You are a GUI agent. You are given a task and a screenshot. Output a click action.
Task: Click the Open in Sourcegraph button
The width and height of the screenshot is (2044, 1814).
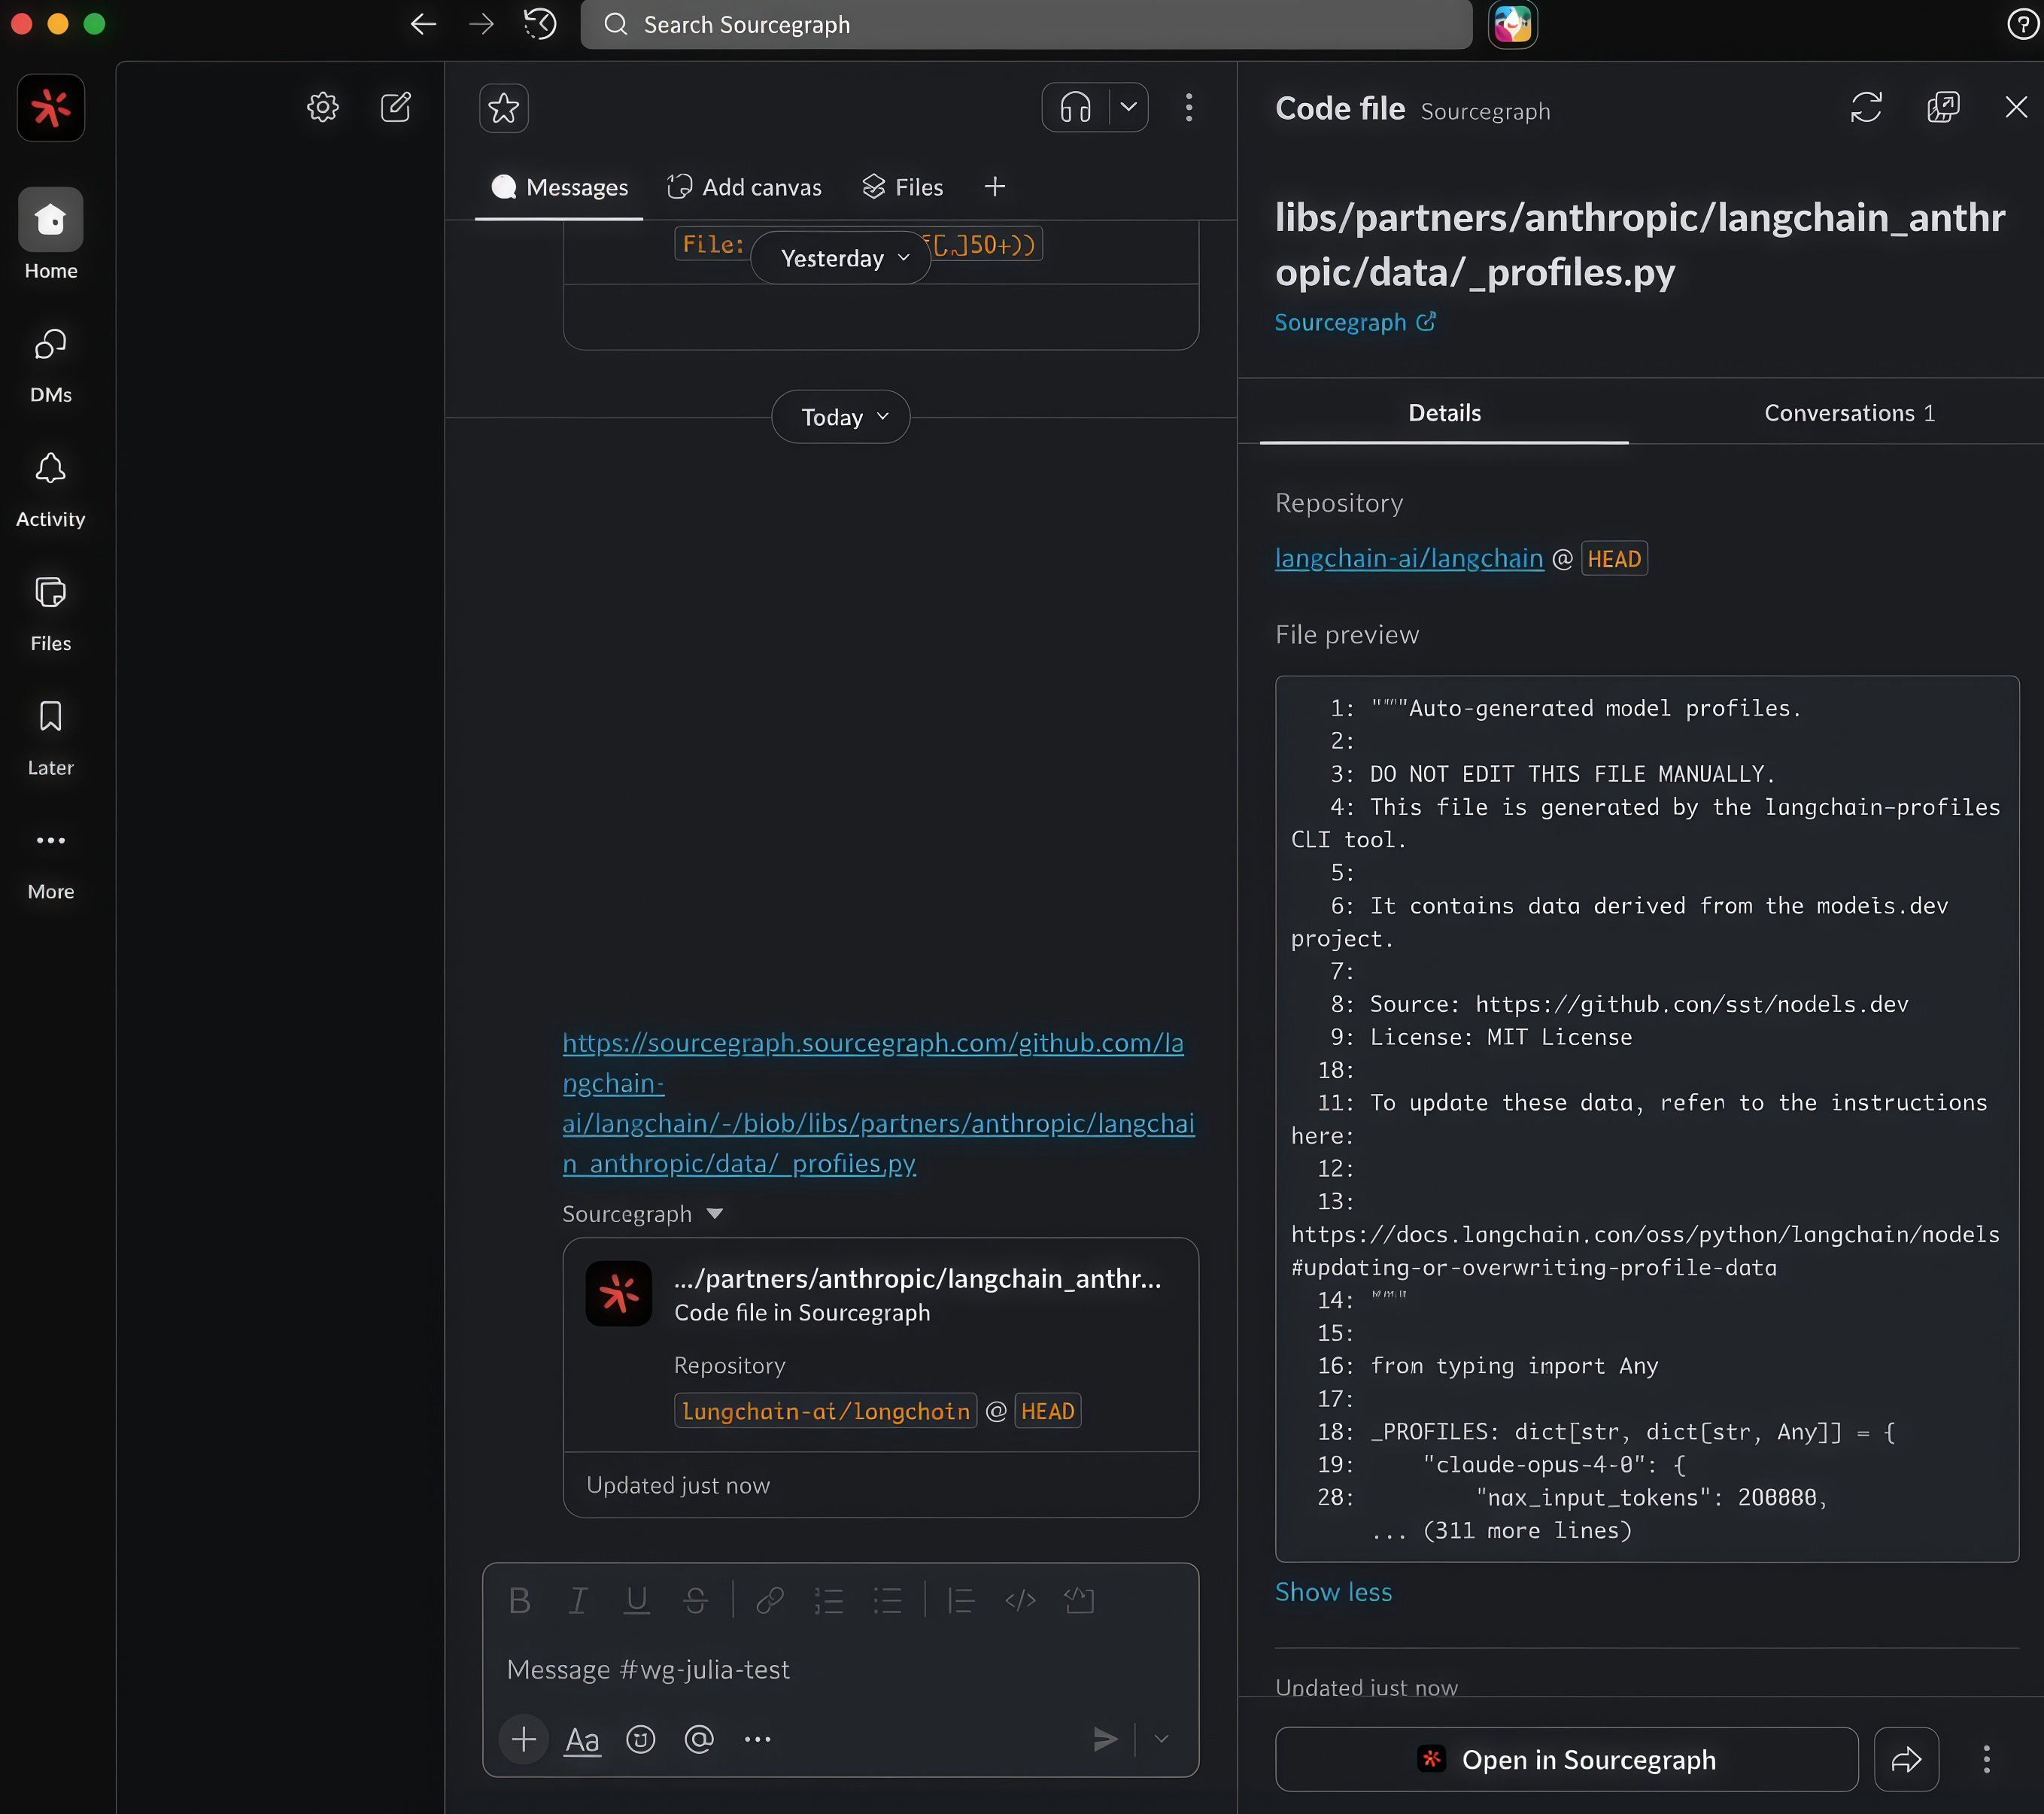click(1565, 1760)
